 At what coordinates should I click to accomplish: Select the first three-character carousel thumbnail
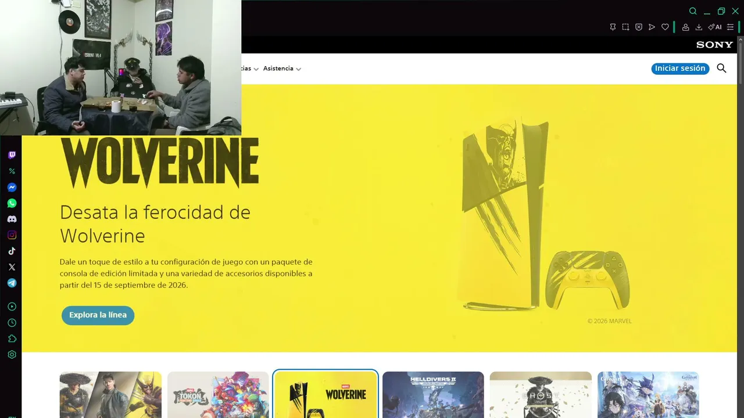click(110, 395)
